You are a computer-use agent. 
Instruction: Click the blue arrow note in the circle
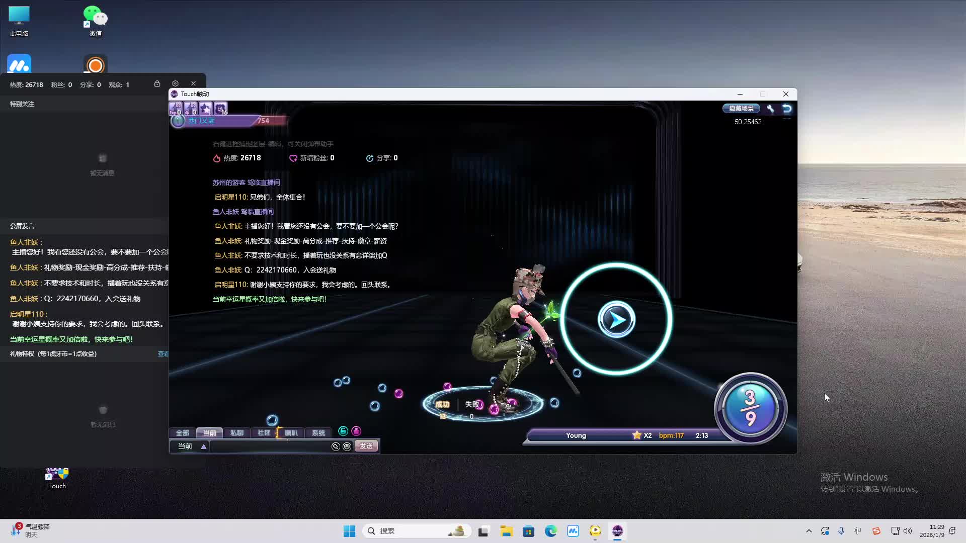click(616, 320)
